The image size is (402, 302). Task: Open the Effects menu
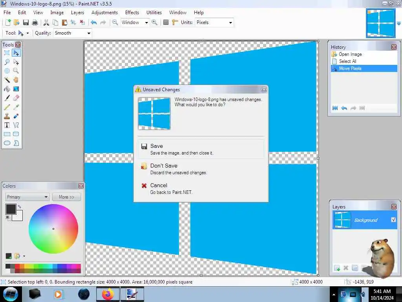point(132,12)
